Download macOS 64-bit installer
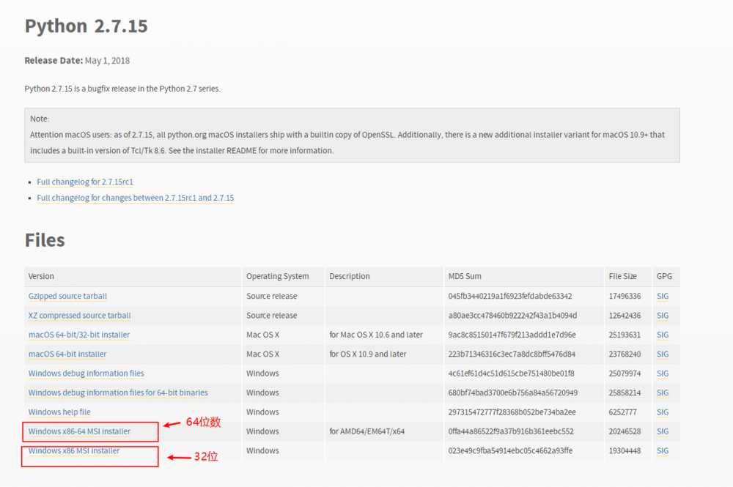The image size is (733, 487). coord(67,354)
